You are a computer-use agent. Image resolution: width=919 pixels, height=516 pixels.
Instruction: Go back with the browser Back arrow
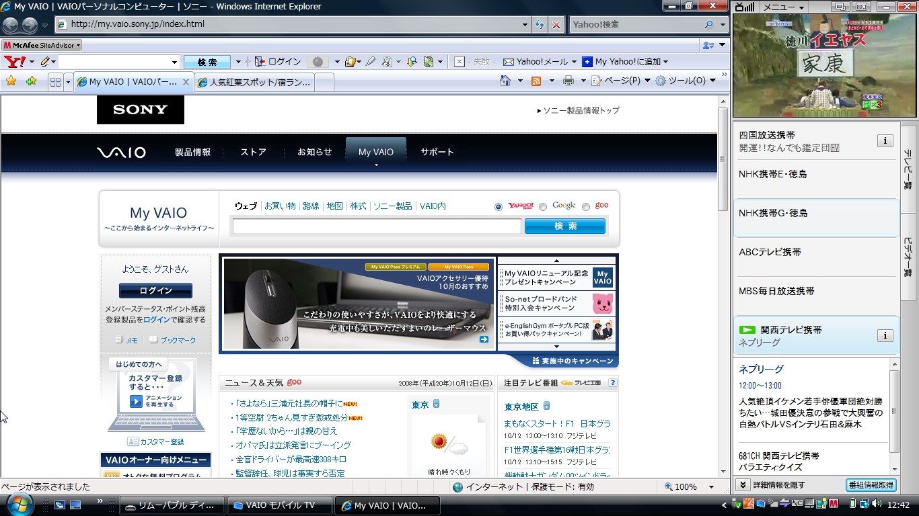tap(11, 26)
